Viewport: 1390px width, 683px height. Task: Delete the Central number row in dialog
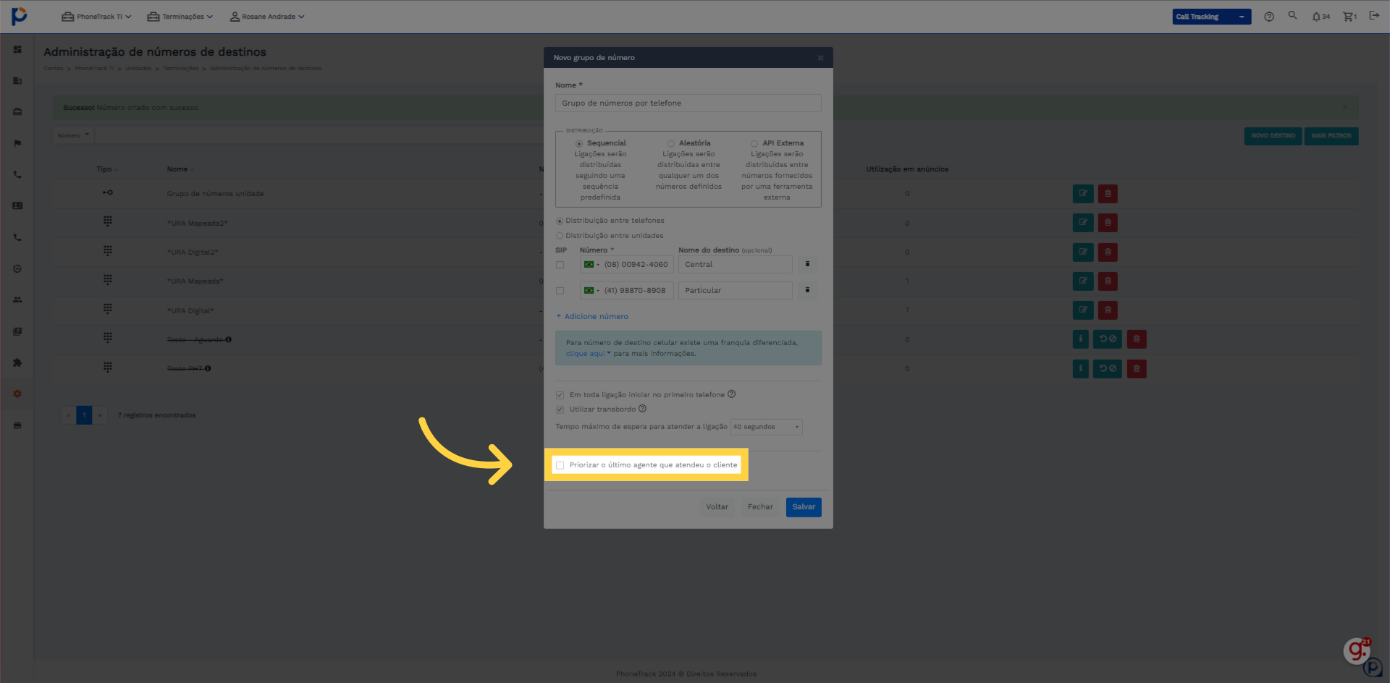(807, 264)
